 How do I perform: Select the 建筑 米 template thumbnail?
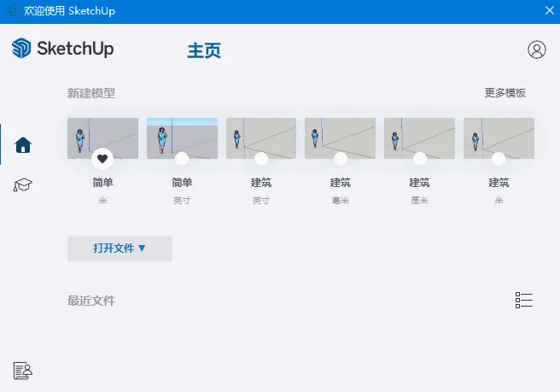(499, 138)
